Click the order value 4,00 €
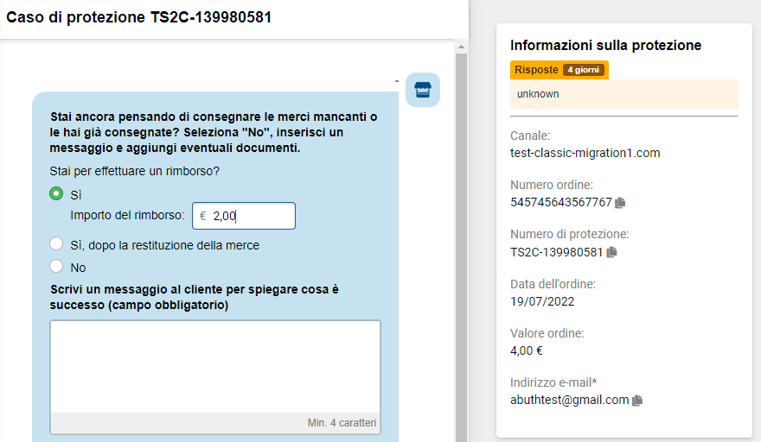 [x=527, y=350]
